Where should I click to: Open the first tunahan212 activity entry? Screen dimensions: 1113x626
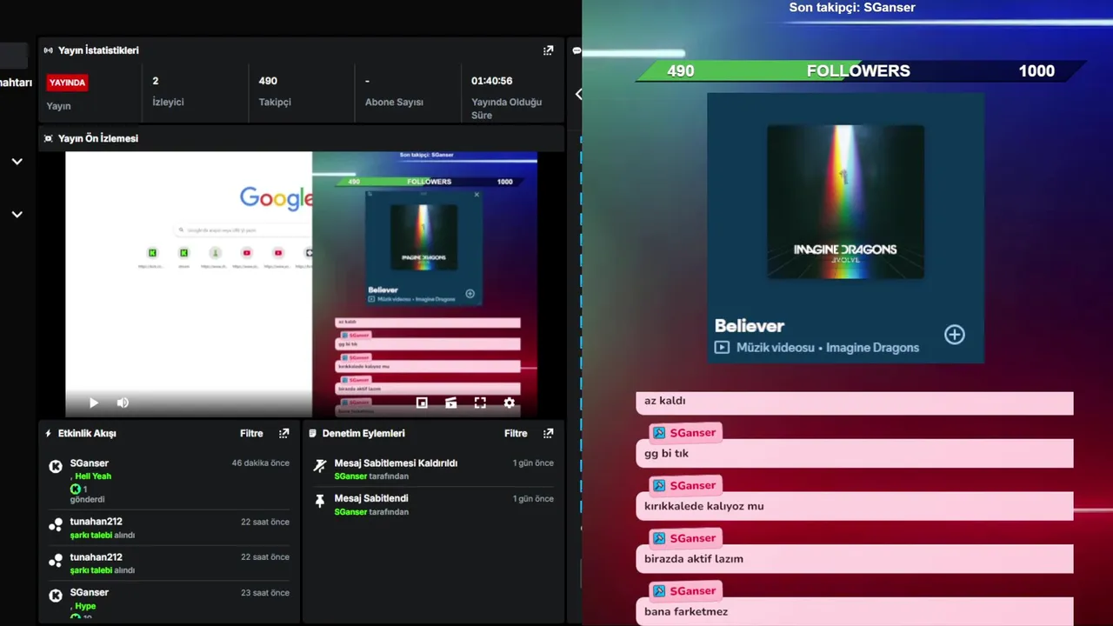pyautogui.click(x=97, y=522)
